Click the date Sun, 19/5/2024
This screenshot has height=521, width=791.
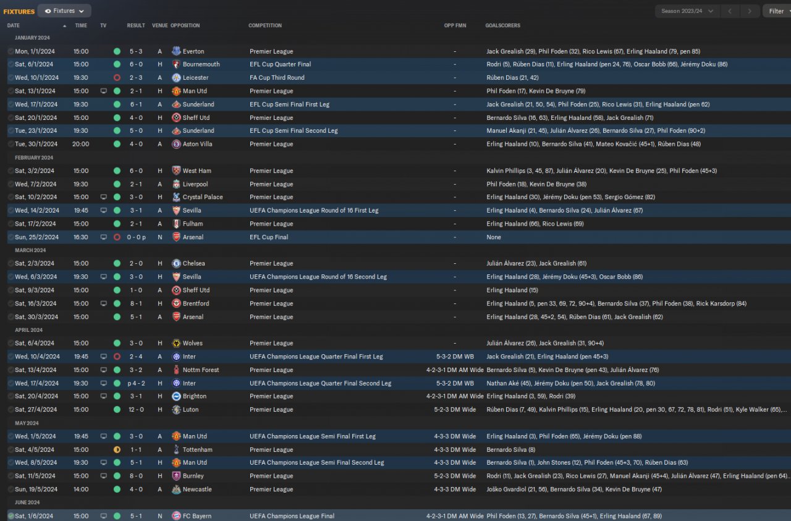click(x=36, y=489)
